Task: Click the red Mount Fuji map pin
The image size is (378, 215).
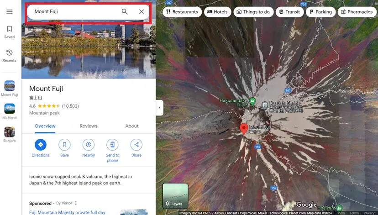Action: point(244,129)
